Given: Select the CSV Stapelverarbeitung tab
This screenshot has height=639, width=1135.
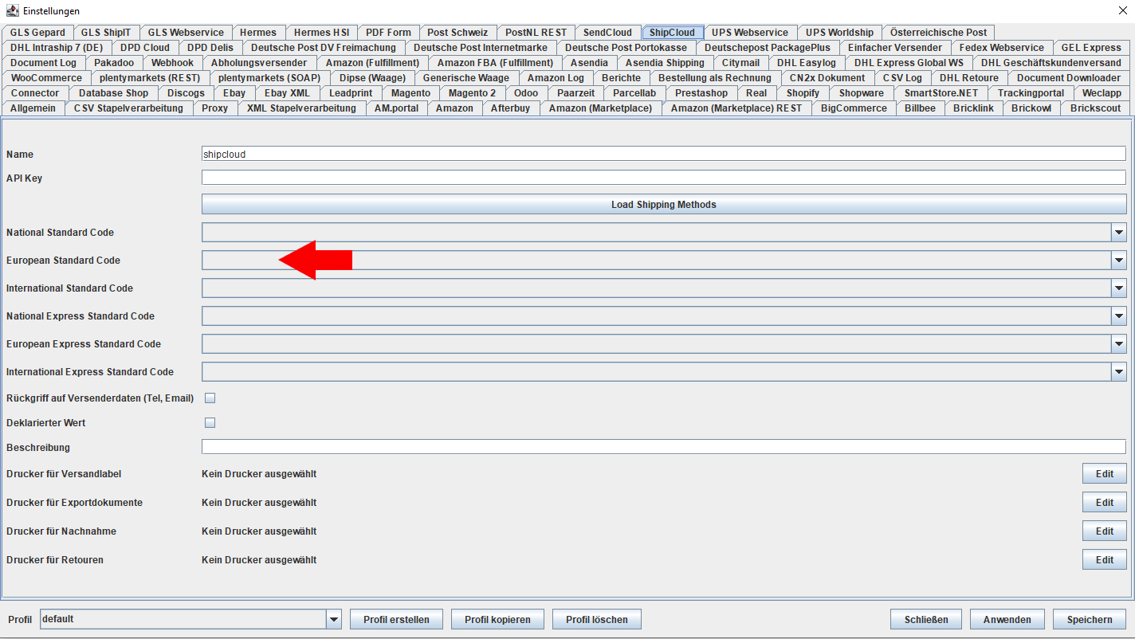Looking at the screenshot, I should click(128, 108).
